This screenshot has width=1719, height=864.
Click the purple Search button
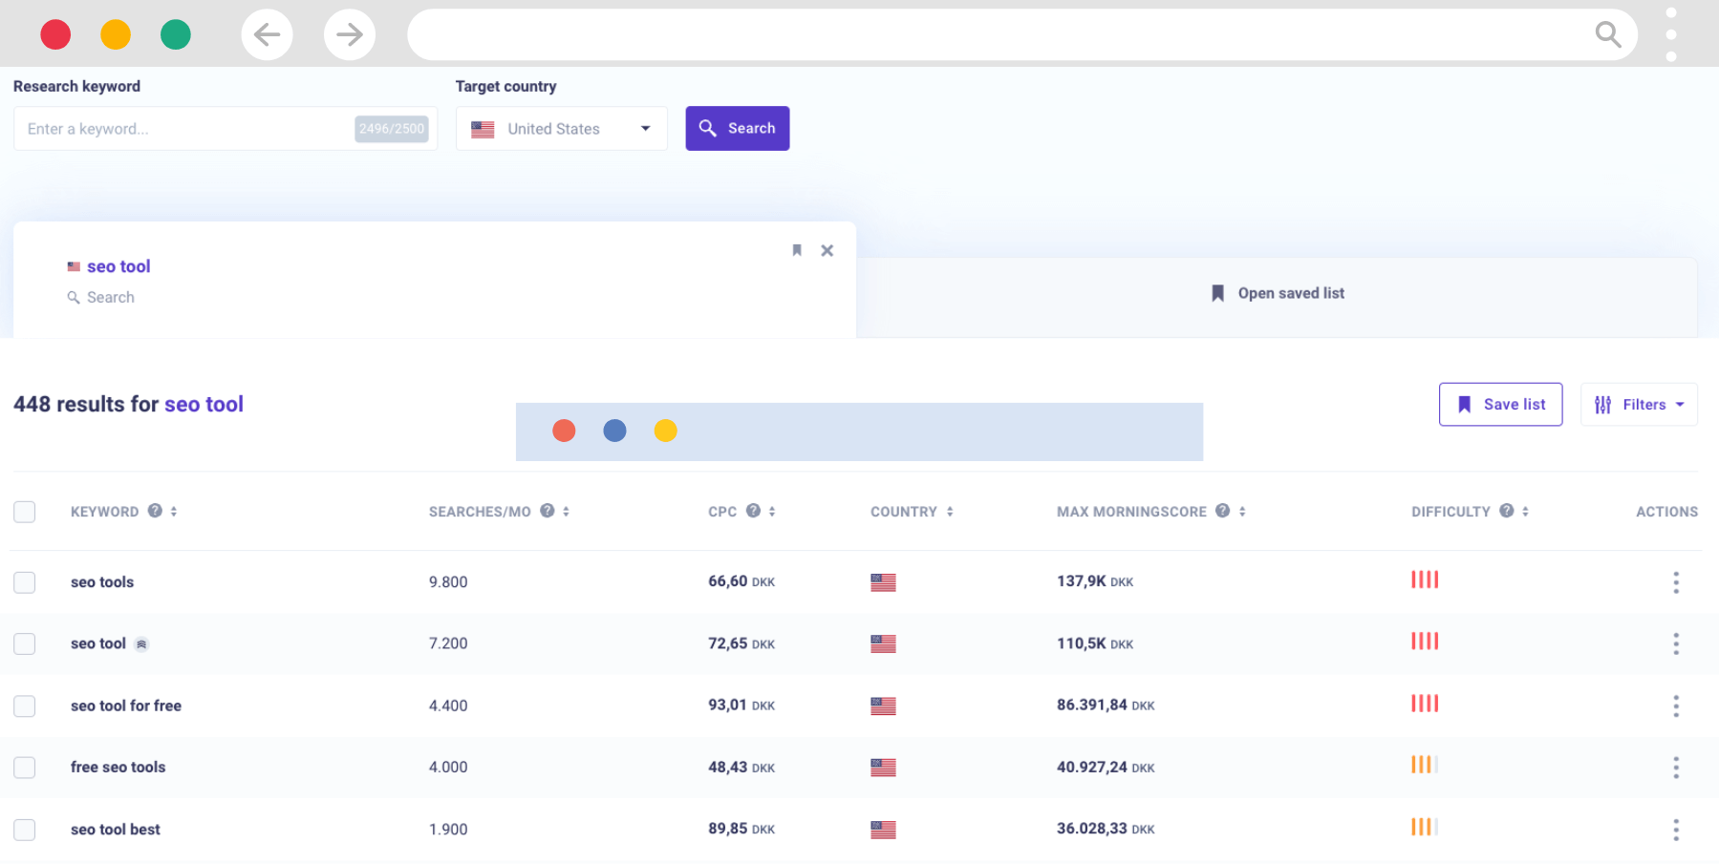[x=738, y=128]
